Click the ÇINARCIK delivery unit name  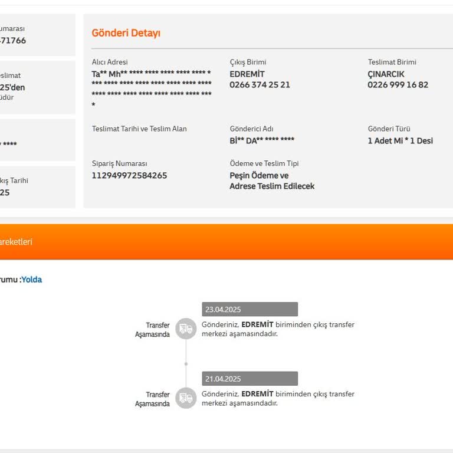[x=386, y=74]
